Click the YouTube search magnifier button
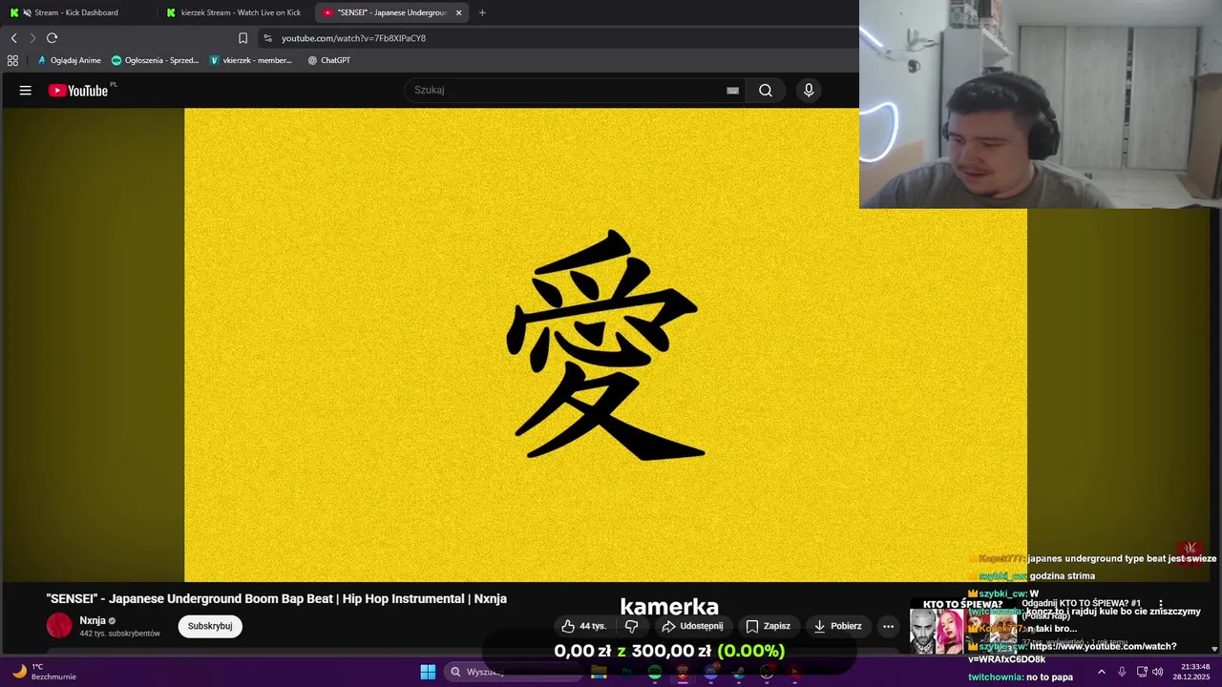This screenshot has width=1222, height=687. pos(766,91)
